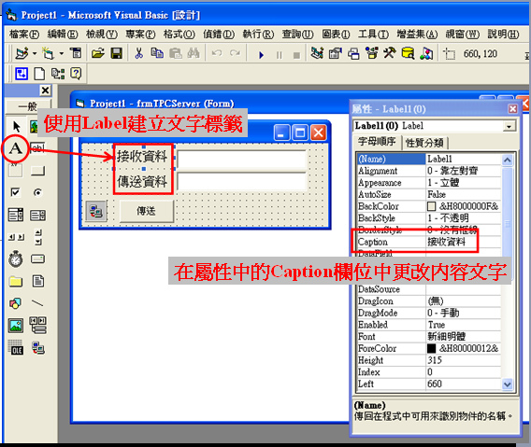Open the 檔案(F) menu
This screenshot has width=531, height=447.
click(24, 35)
